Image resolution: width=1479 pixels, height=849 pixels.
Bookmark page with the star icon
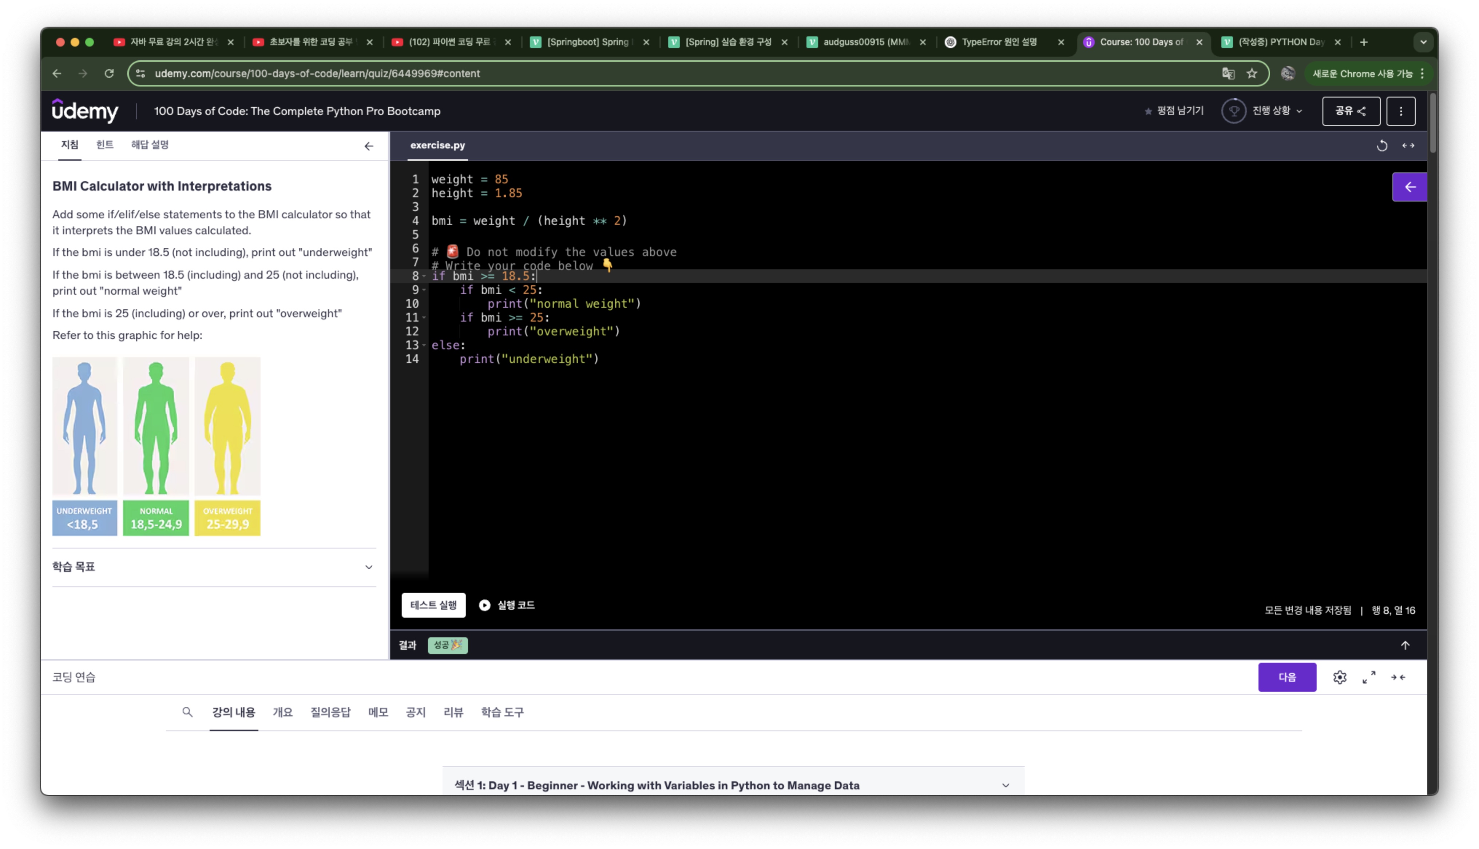pos(1252,73)
